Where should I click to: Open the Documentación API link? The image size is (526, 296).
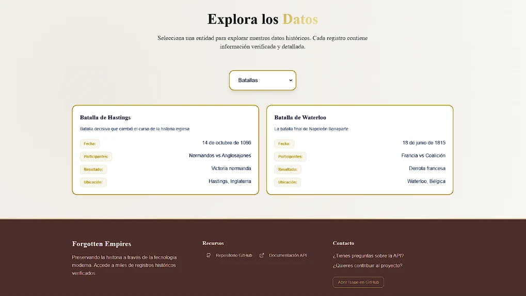coord(288,255)
